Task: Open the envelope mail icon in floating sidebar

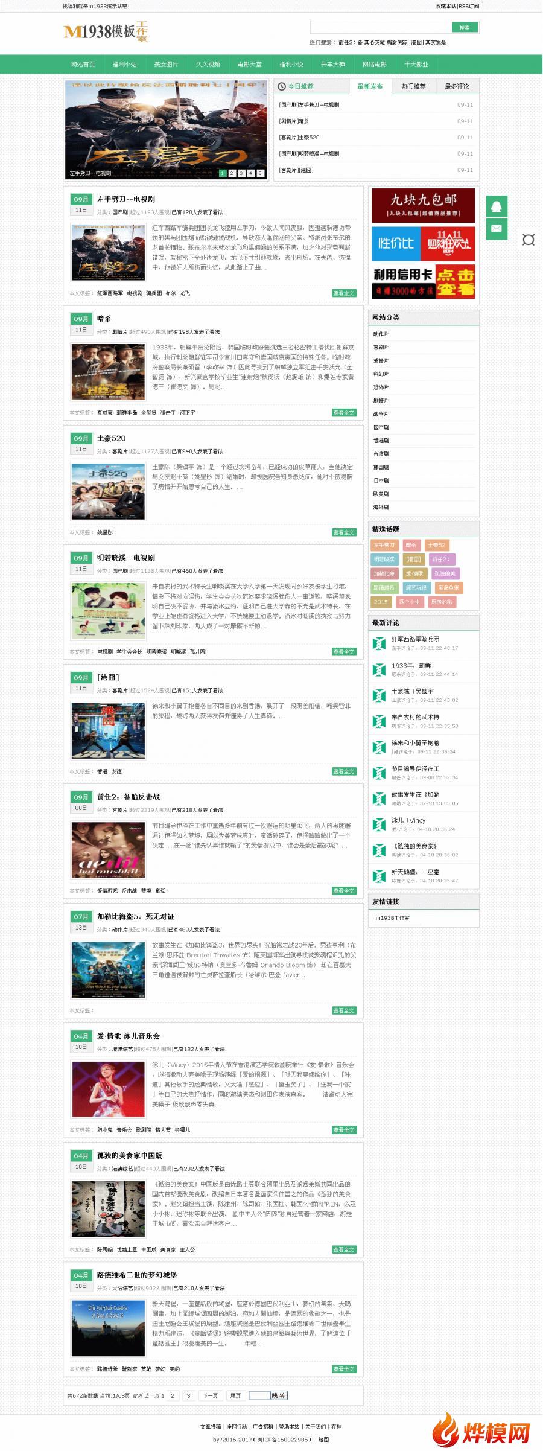Action: 497,229
